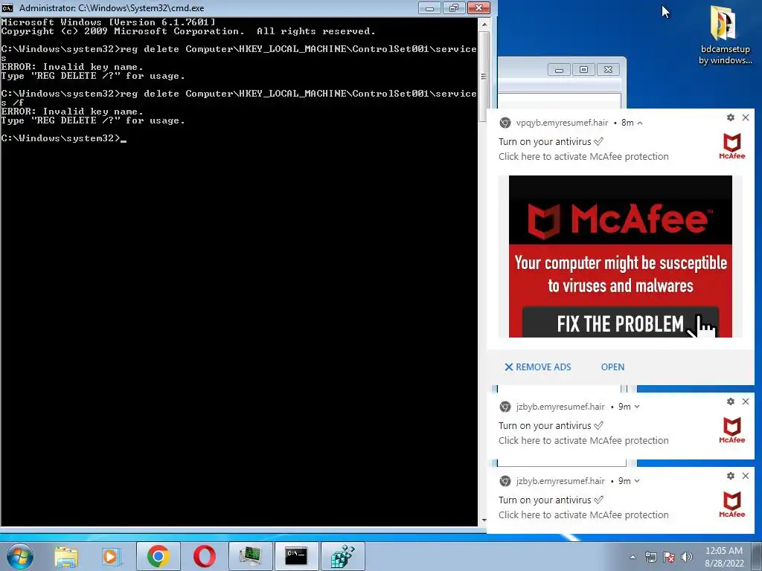This screenshot has width=762, height=571.
Task: Maximize the background window behind notifications
Action: (583, 70)
